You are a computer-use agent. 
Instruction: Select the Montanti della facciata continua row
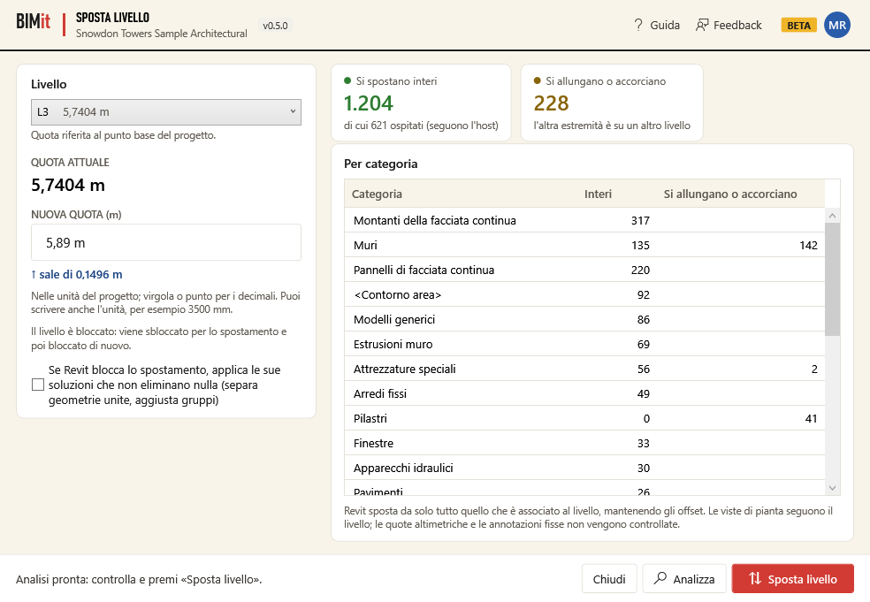584,220
